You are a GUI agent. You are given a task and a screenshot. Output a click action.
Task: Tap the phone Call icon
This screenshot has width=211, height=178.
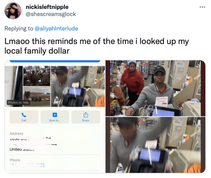point(24,115)
